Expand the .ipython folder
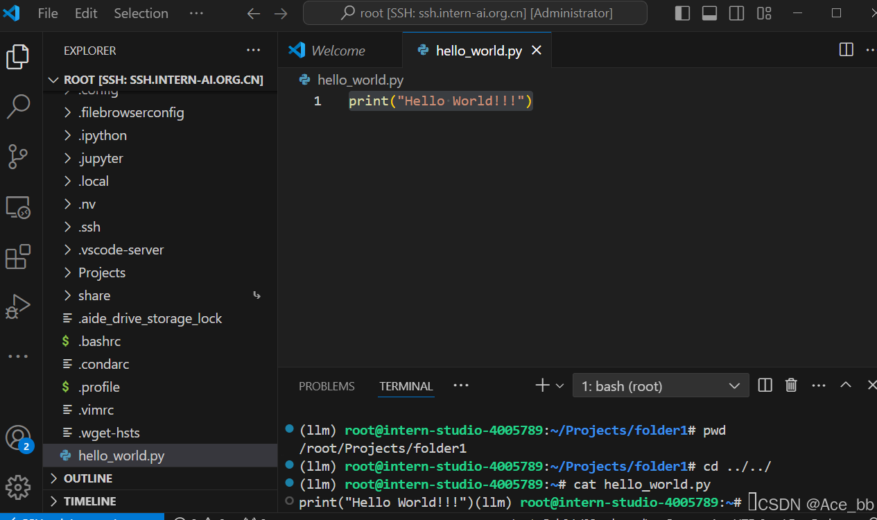 click(160, 135)
